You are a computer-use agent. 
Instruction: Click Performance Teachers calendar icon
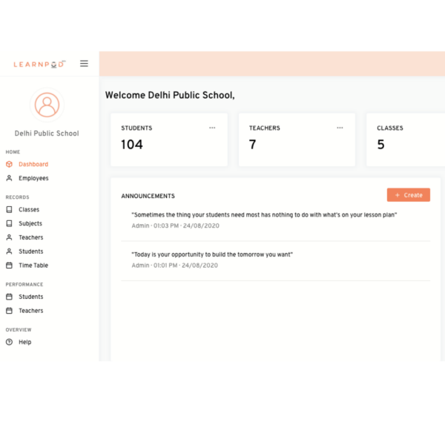pyautogui.click(x=10, y=311)
